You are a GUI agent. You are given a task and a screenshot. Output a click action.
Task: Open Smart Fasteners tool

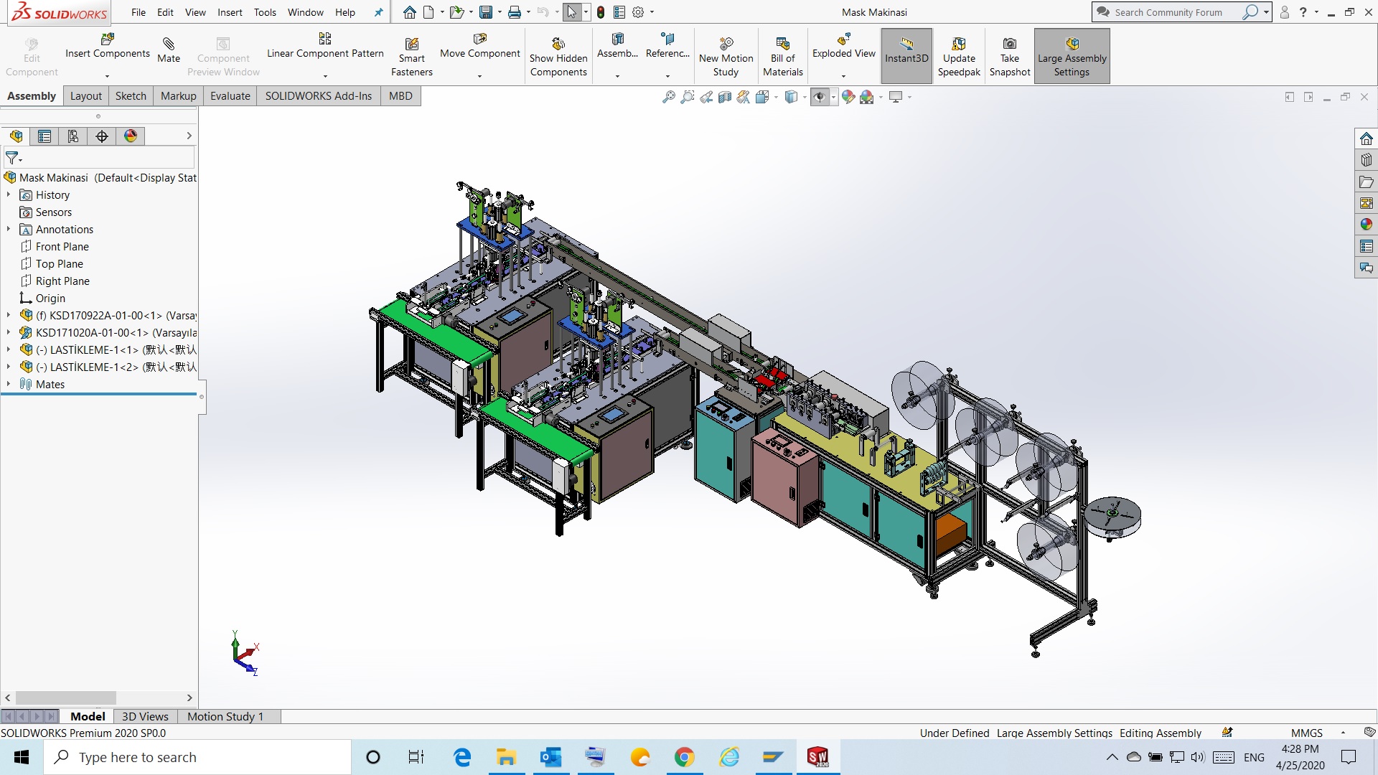click(411, 44)
